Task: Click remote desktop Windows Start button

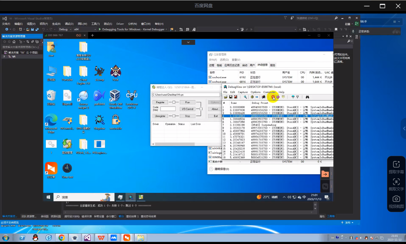Action: 48,197
